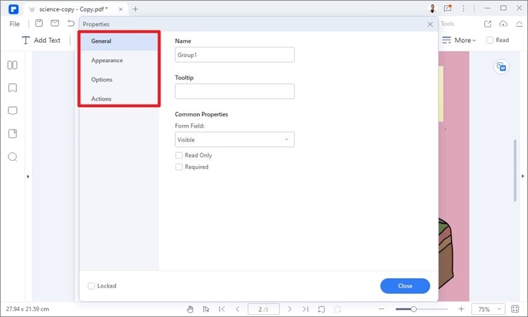Screen dimensions: 528x317
Task: Open the Actions tab
Action: coord(101,99)
